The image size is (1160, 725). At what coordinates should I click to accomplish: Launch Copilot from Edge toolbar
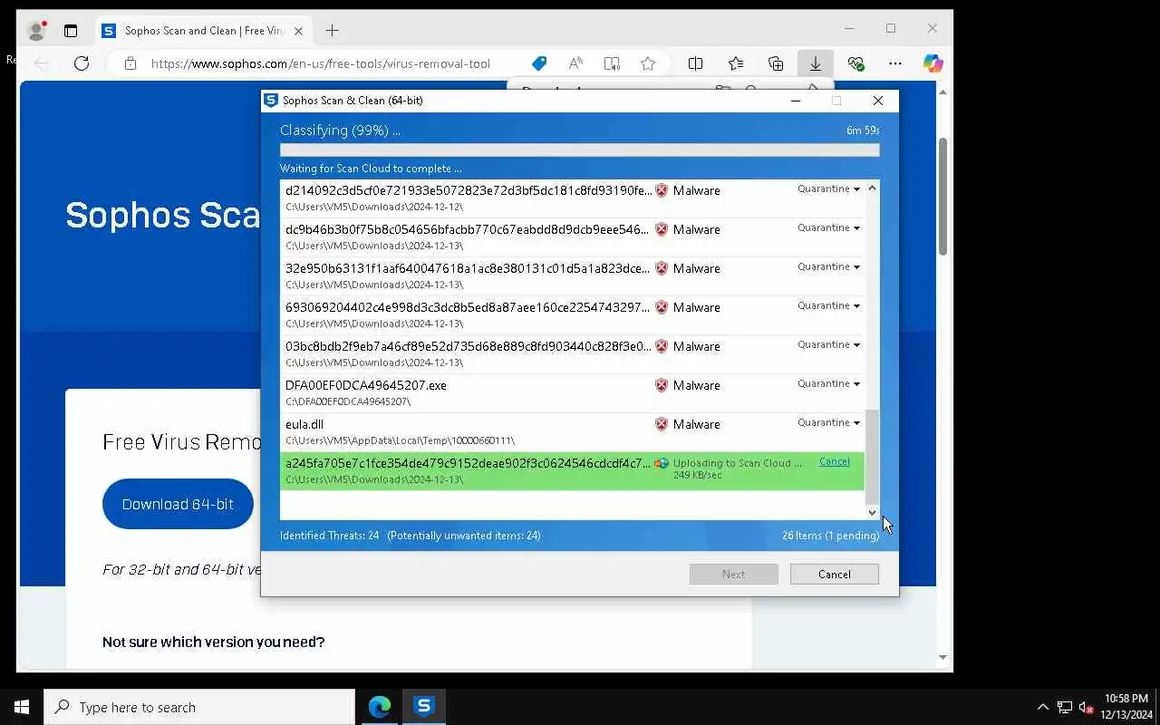click(x=933, y=63)
